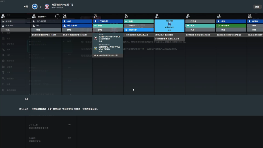Click Brighton crest inside day 17 match tile
The image size is (263, 148).
169,24
